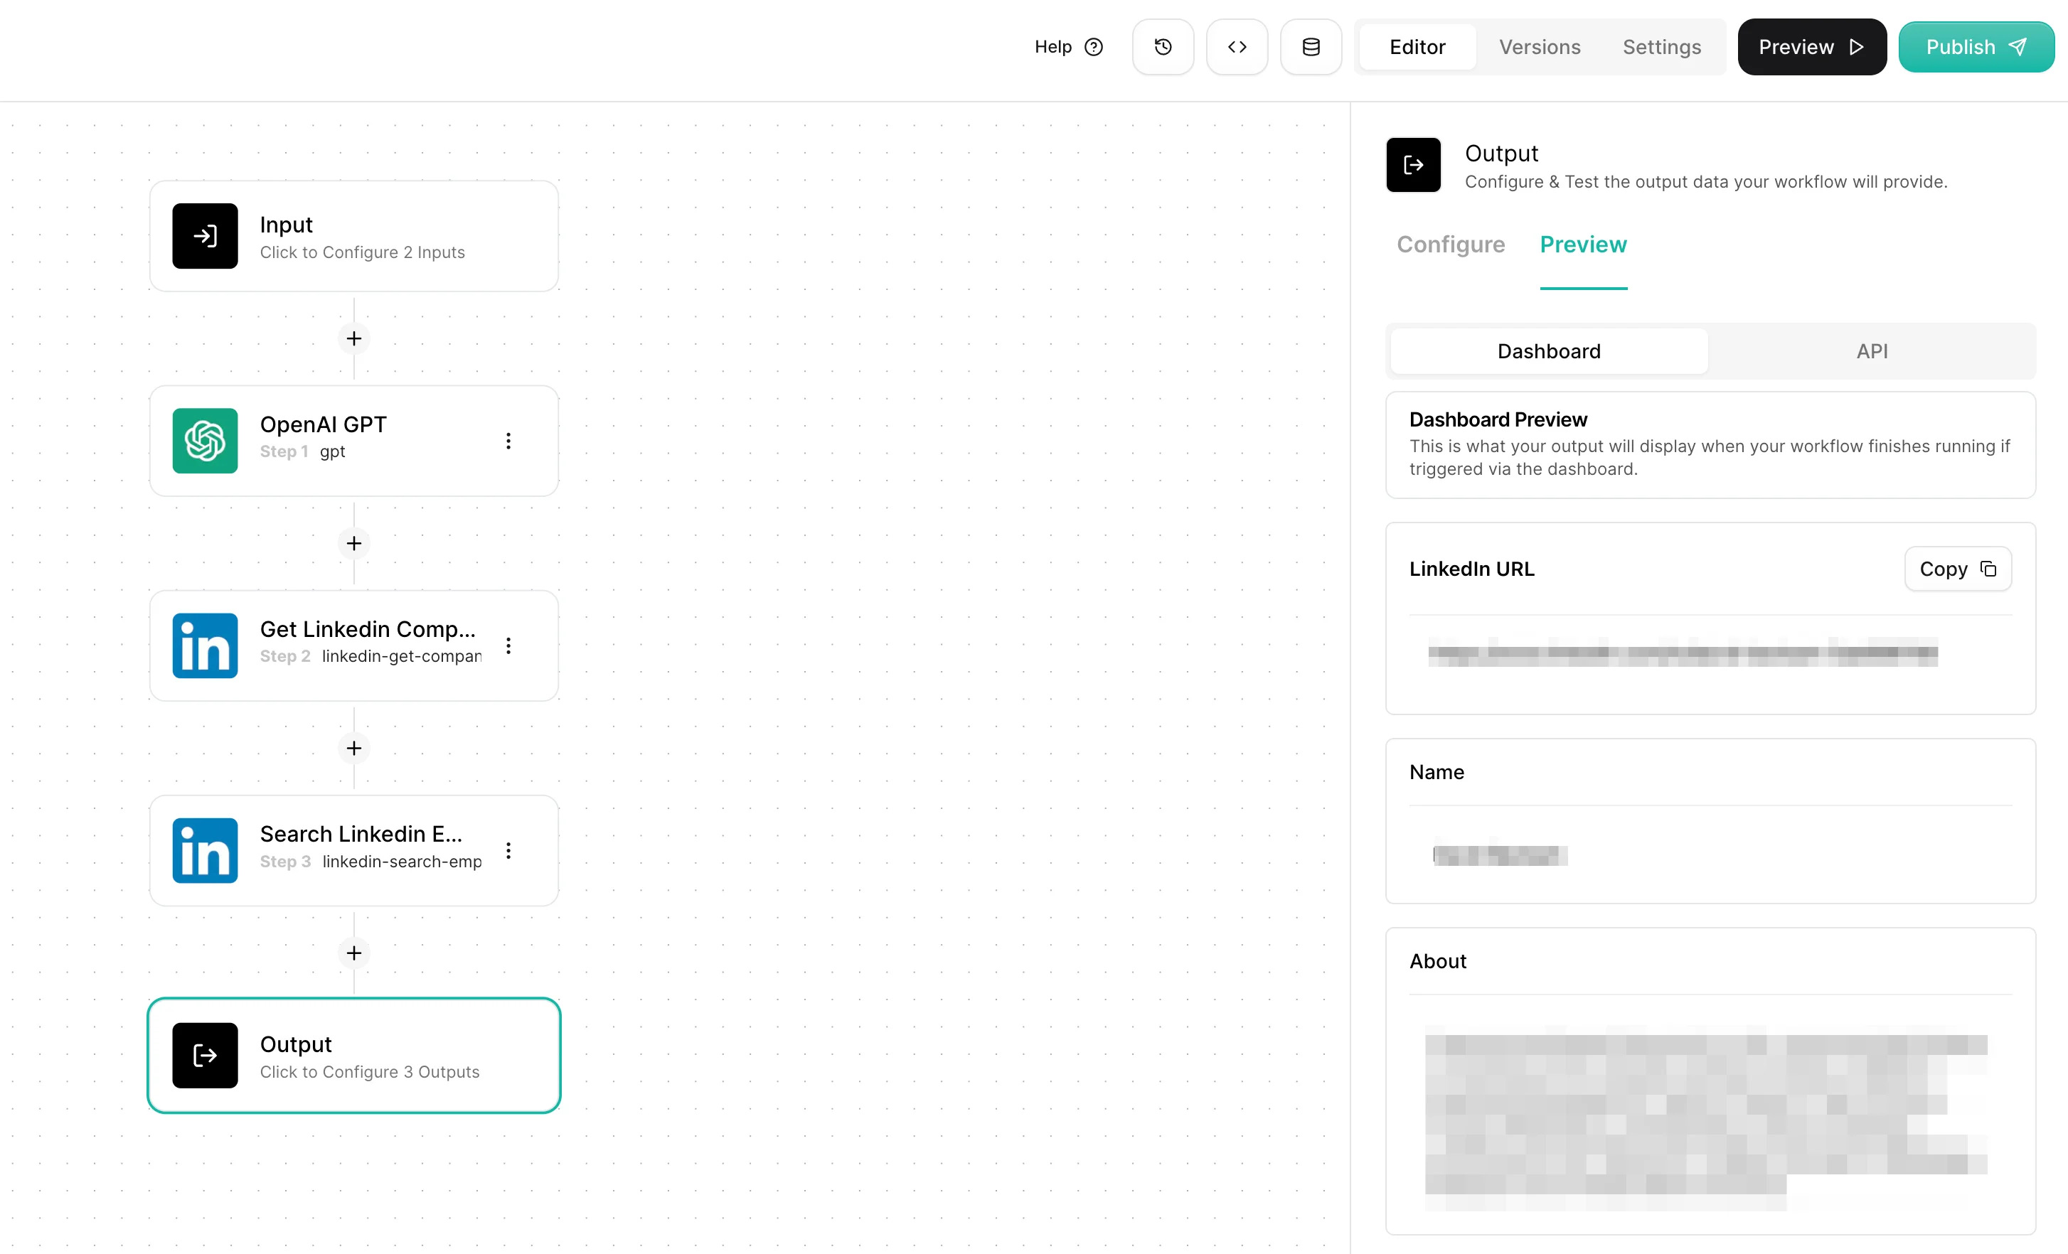
Task: Open the Get Linkedin Company step options menu
Action: tap(508, 645)
